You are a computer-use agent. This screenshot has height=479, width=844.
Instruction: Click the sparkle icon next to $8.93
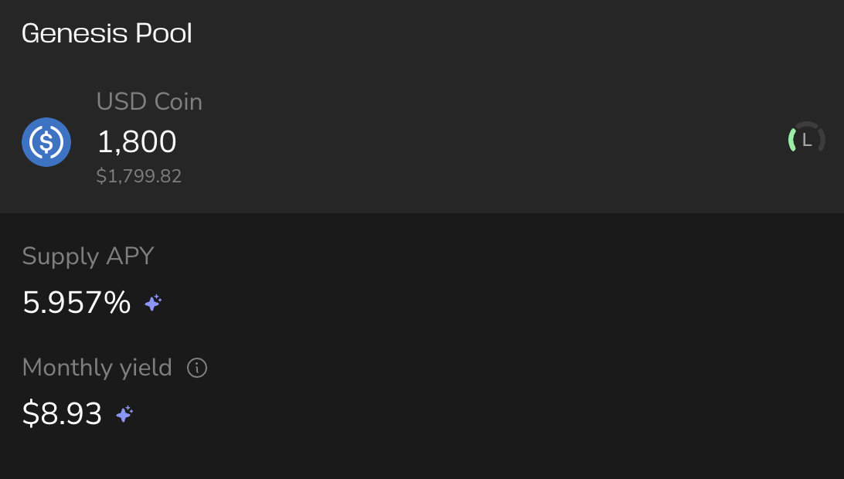click(x=124, y=415)
